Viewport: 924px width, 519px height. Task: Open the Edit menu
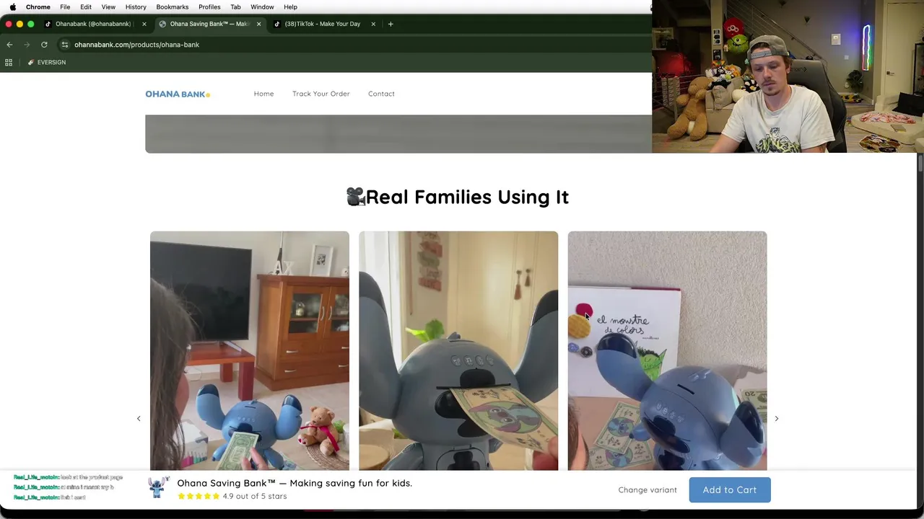click(x=86, y=7)
